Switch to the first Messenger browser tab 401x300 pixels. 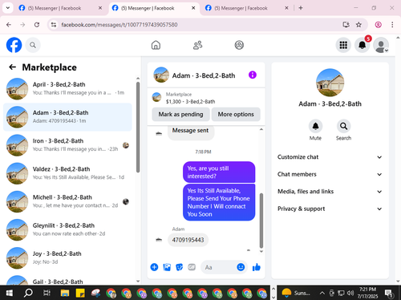[x=60, y=8]
